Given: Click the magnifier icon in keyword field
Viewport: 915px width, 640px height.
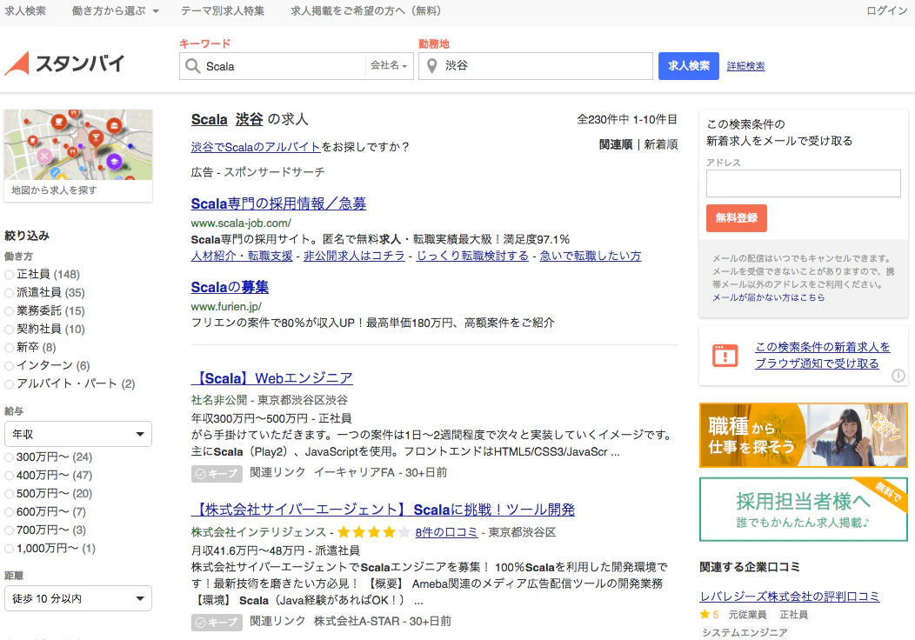Looking at the screenshot, I should [x=192, y=66].
